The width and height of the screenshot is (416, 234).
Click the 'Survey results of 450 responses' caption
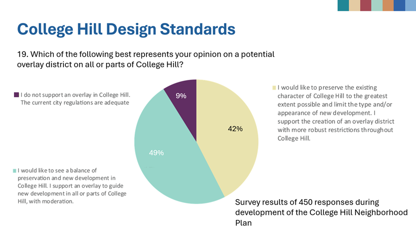pos(321,212)
